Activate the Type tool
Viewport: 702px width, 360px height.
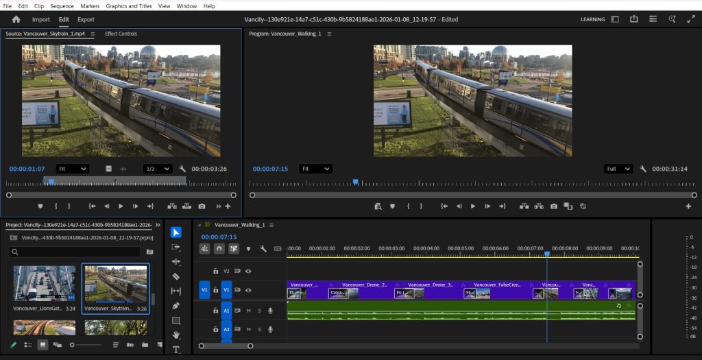175,349
